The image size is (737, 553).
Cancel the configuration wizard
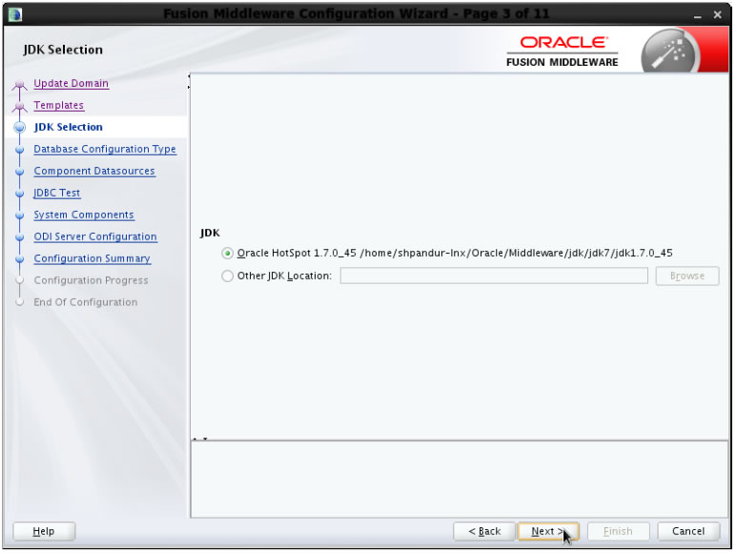click(x=688, y=531)
